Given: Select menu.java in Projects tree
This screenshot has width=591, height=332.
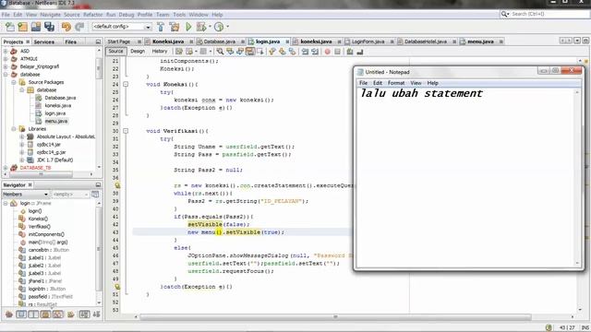Looking at the screenshot, I should (55, 121).
